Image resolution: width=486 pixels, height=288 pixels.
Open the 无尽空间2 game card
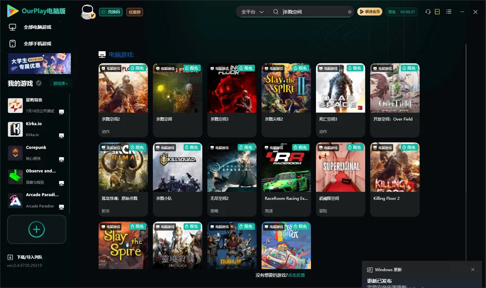(x=232, y=180)
